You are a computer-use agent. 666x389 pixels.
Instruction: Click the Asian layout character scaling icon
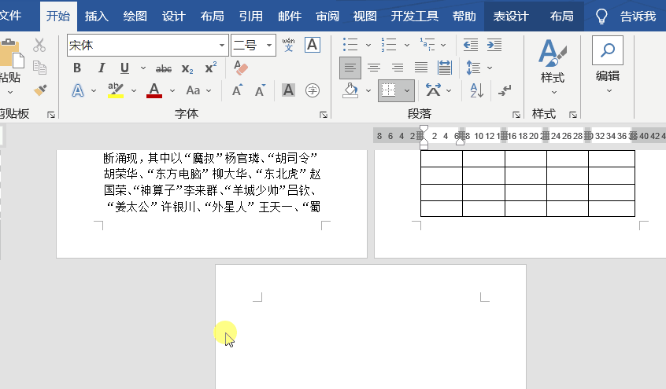[x=433, y=90]
